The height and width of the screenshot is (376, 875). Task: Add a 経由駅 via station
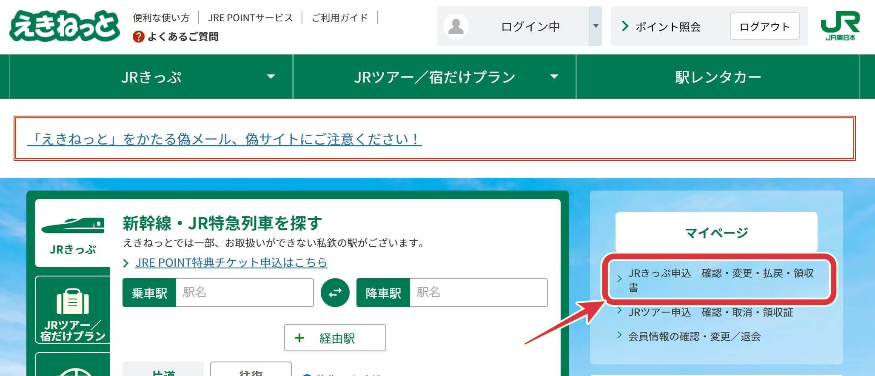tap(335, 338)
